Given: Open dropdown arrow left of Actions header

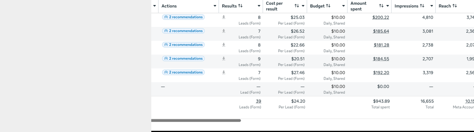Looking at the screenshot, I should click(x=155, y=6).
